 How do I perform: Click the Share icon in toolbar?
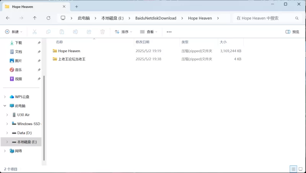point(89,32)
